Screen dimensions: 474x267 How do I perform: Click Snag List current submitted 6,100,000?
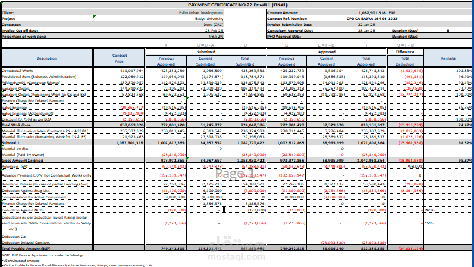pos(212,191)
